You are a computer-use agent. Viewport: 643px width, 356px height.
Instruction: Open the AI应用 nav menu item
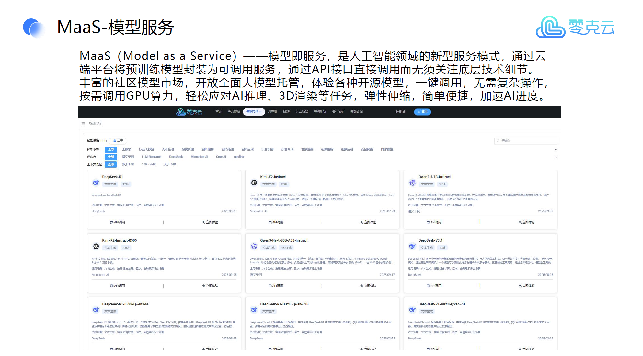272,112
